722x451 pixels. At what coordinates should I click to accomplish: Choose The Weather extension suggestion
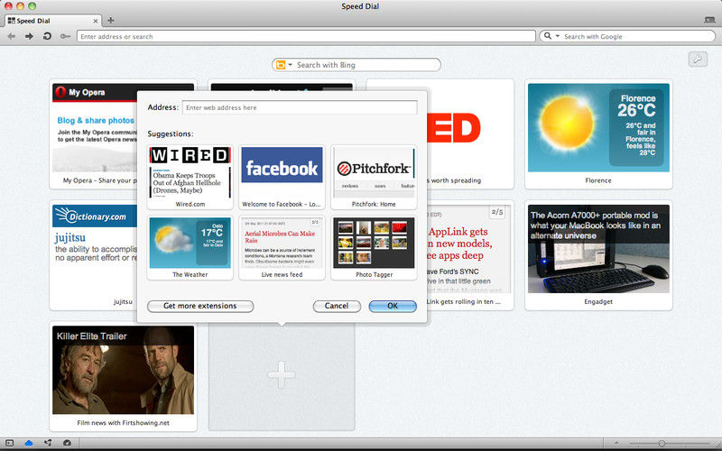click(x=190, y=247)
